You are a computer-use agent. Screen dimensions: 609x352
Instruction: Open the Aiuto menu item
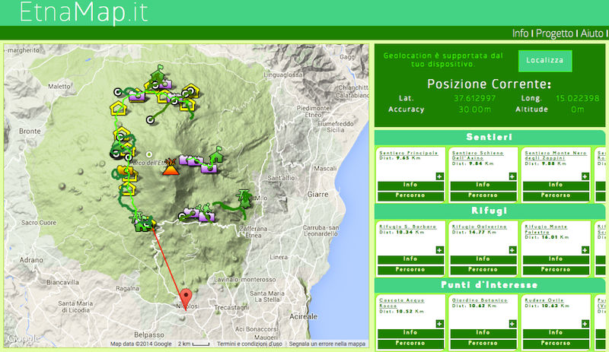591,33
